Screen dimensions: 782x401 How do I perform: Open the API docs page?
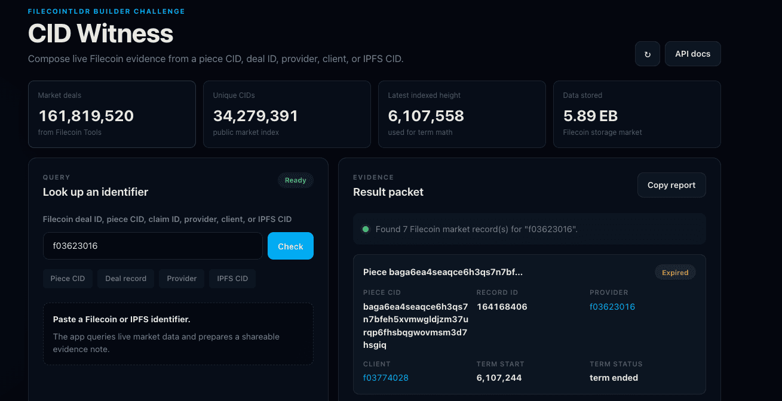(693, 54)
